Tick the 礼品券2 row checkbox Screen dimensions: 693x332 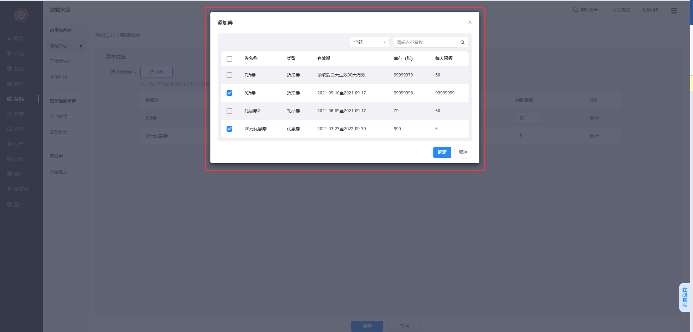[x=229, y=111]
